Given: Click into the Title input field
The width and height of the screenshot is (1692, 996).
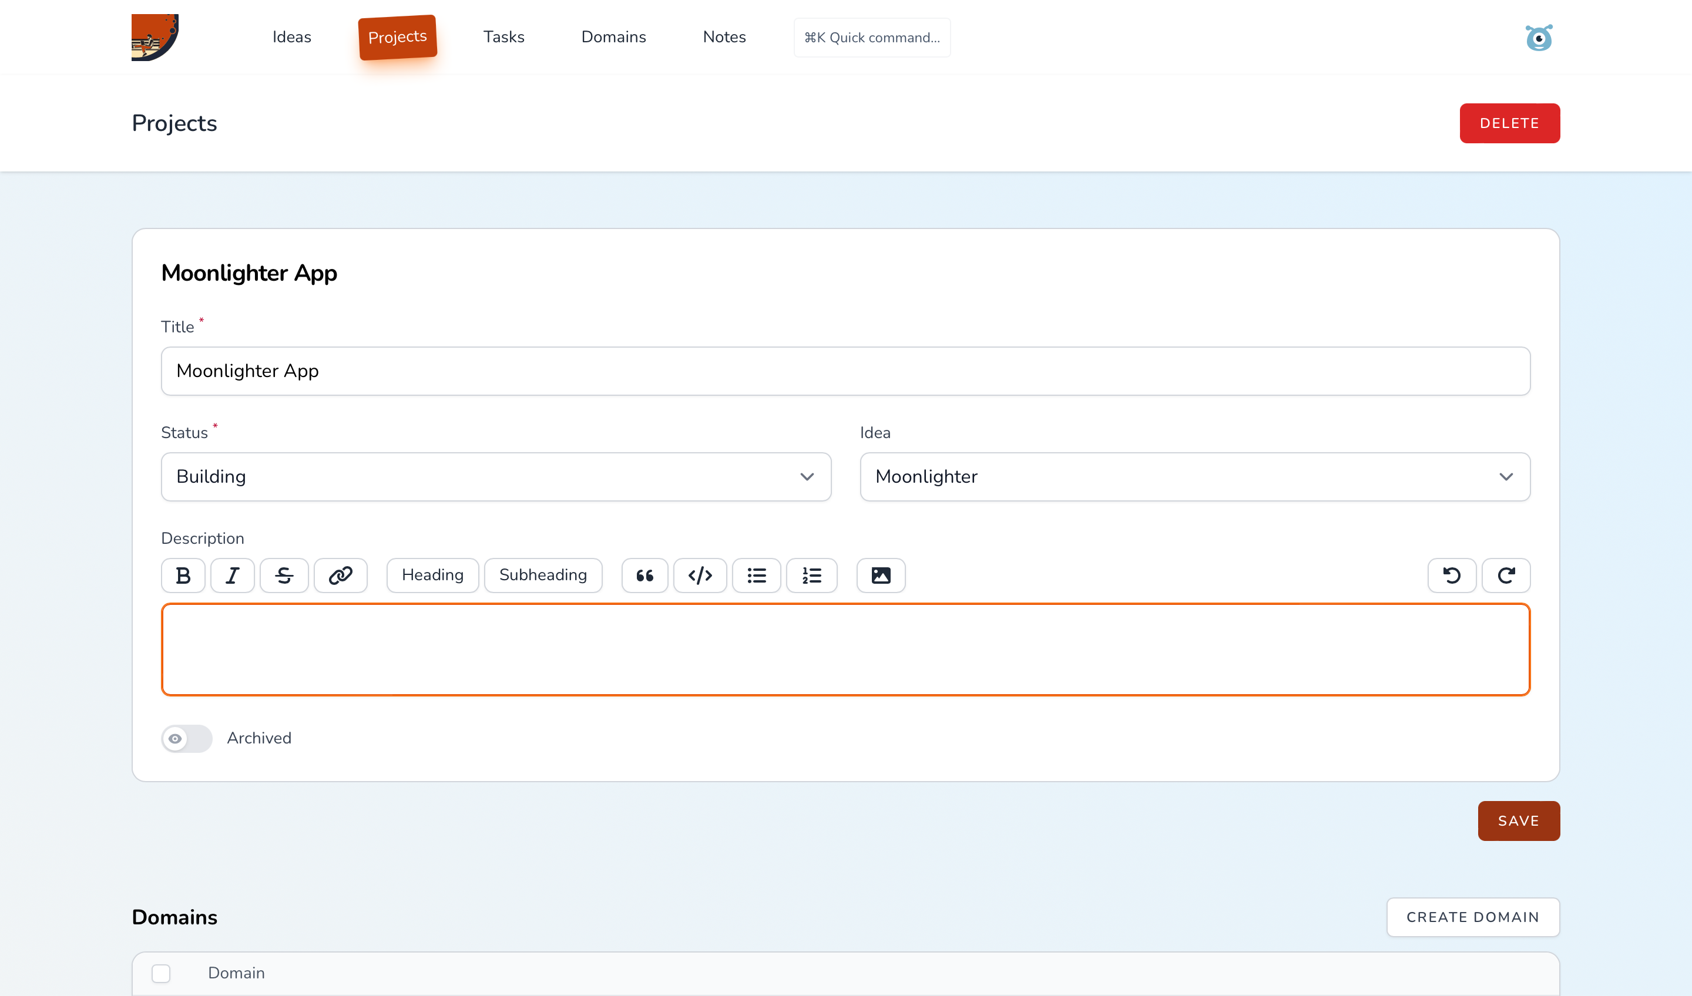Looking at the screenshot, I should (x=845, y=371).
